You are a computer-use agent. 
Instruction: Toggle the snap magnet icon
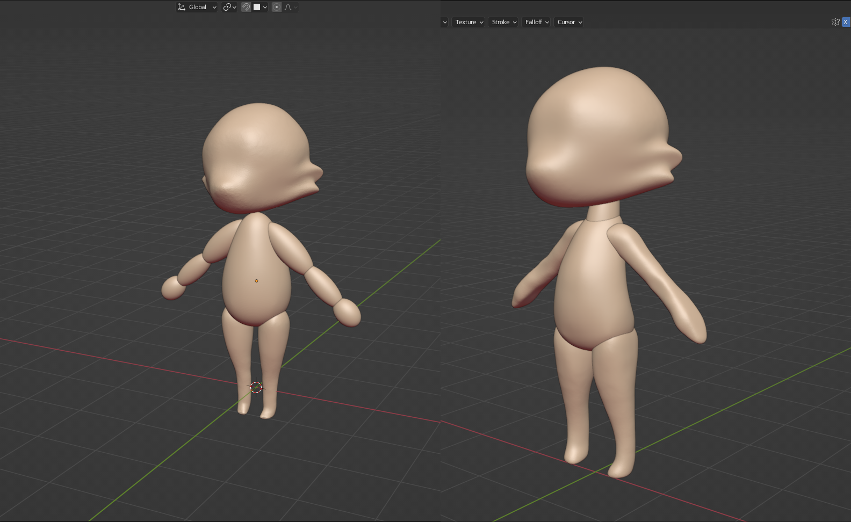246,7
